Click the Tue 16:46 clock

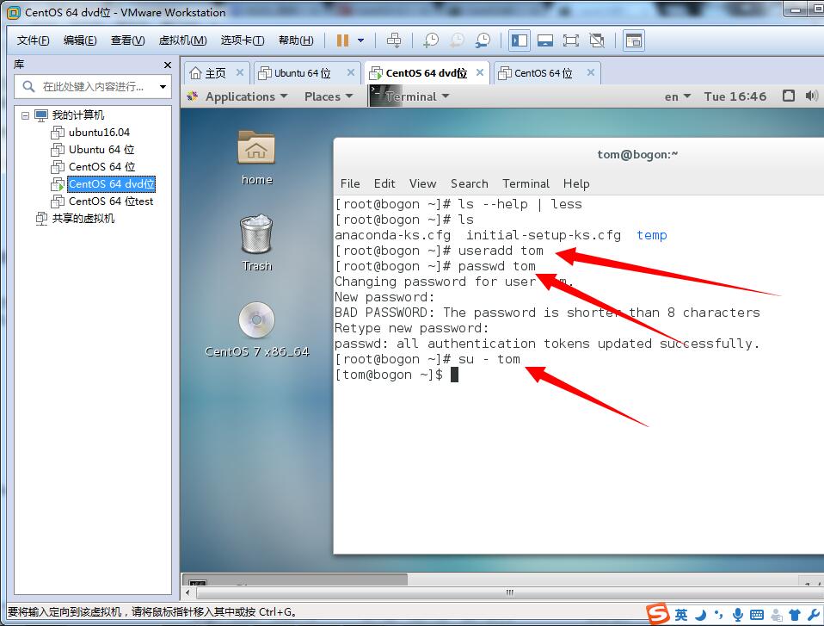pyautogui.click(x=735, y=96)
